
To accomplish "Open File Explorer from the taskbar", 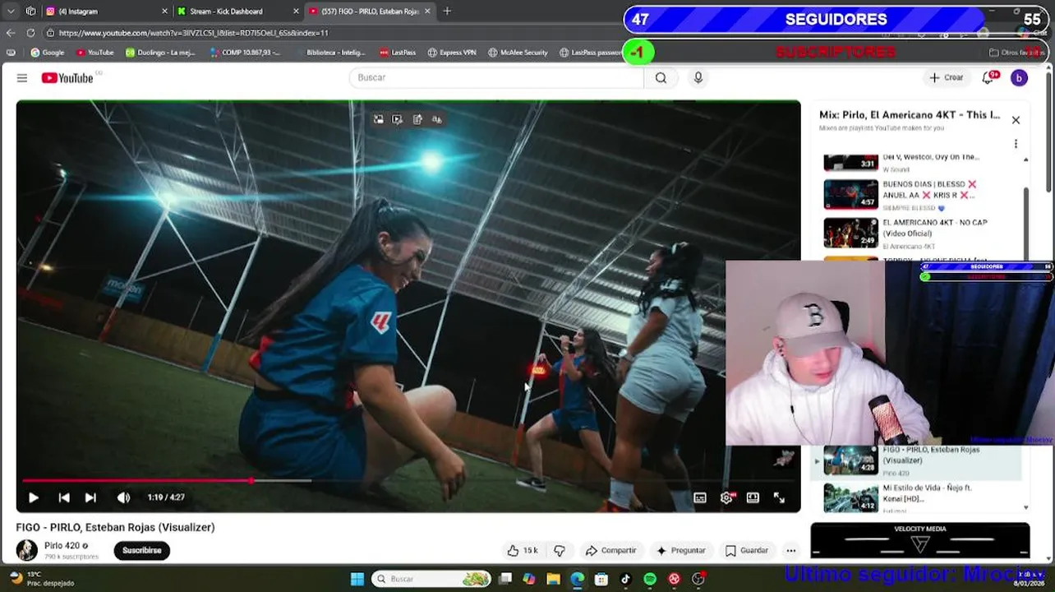I will [x=553, y=579].
